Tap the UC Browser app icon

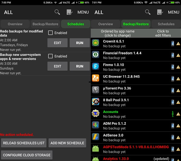95,78
